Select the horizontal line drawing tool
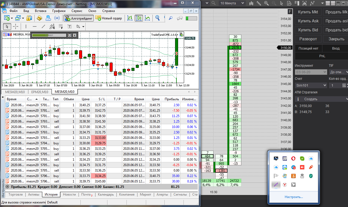The height and width of the screenshot is (207, 348). point(35,26)
